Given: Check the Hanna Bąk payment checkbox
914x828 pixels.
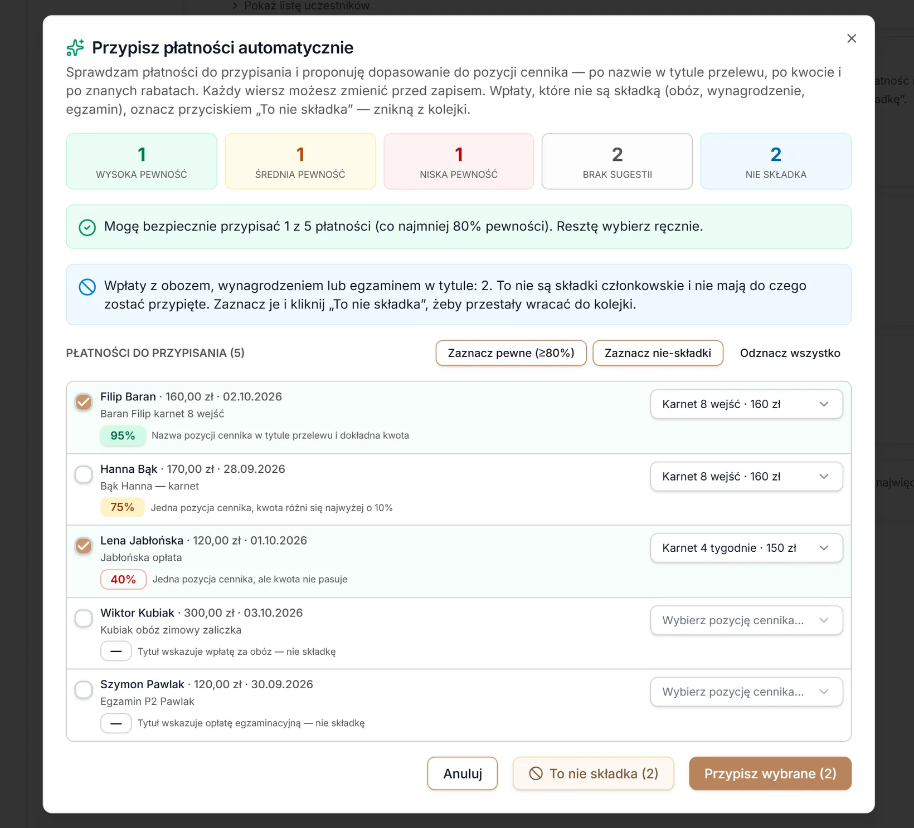Looking at the screenshot, I should [x=84, y=474].
